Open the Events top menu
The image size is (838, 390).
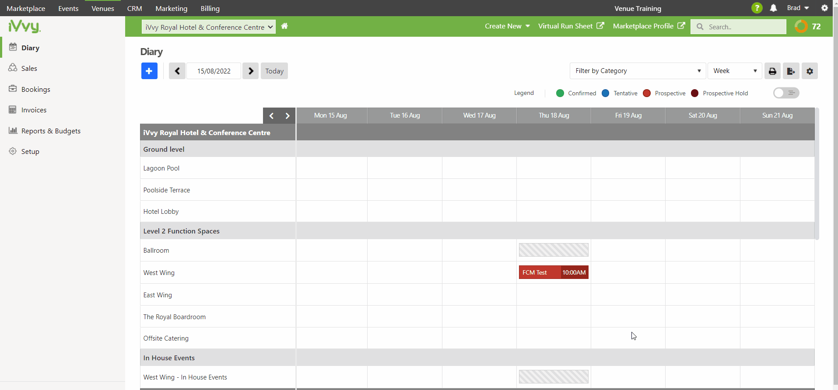tap(68, 8)
